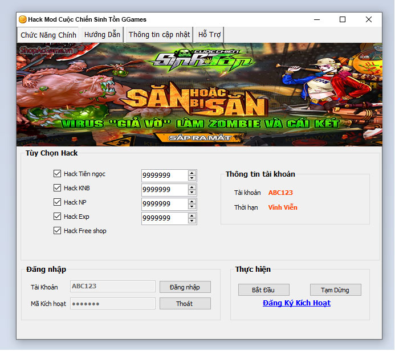Pause with the Tạm Dừng button
Viewport: 395px width, 351px height.
click(336, 290)
